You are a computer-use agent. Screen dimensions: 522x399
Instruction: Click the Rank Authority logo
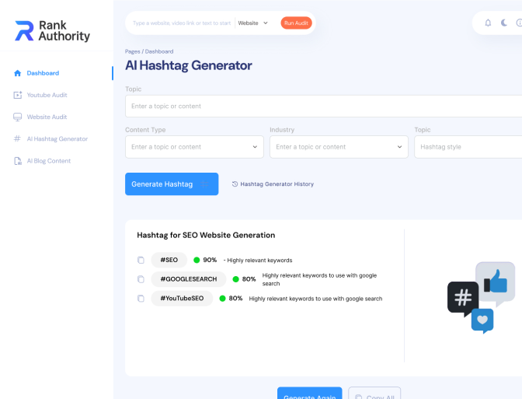(52, 31)
